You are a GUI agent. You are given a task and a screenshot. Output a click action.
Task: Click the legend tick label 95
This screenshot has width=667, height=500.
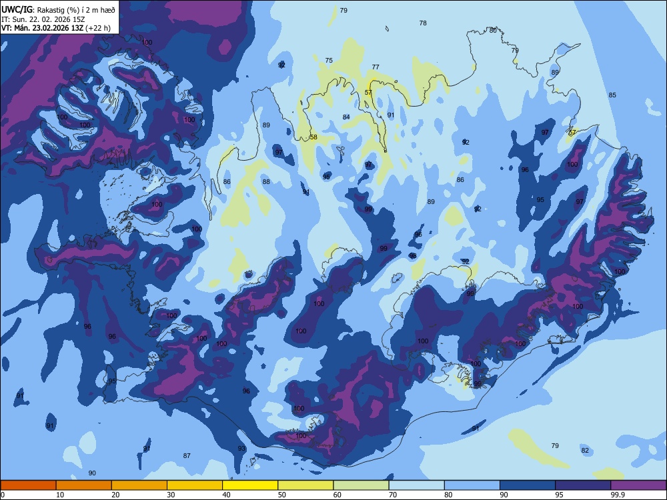click(x=560, y=495)
